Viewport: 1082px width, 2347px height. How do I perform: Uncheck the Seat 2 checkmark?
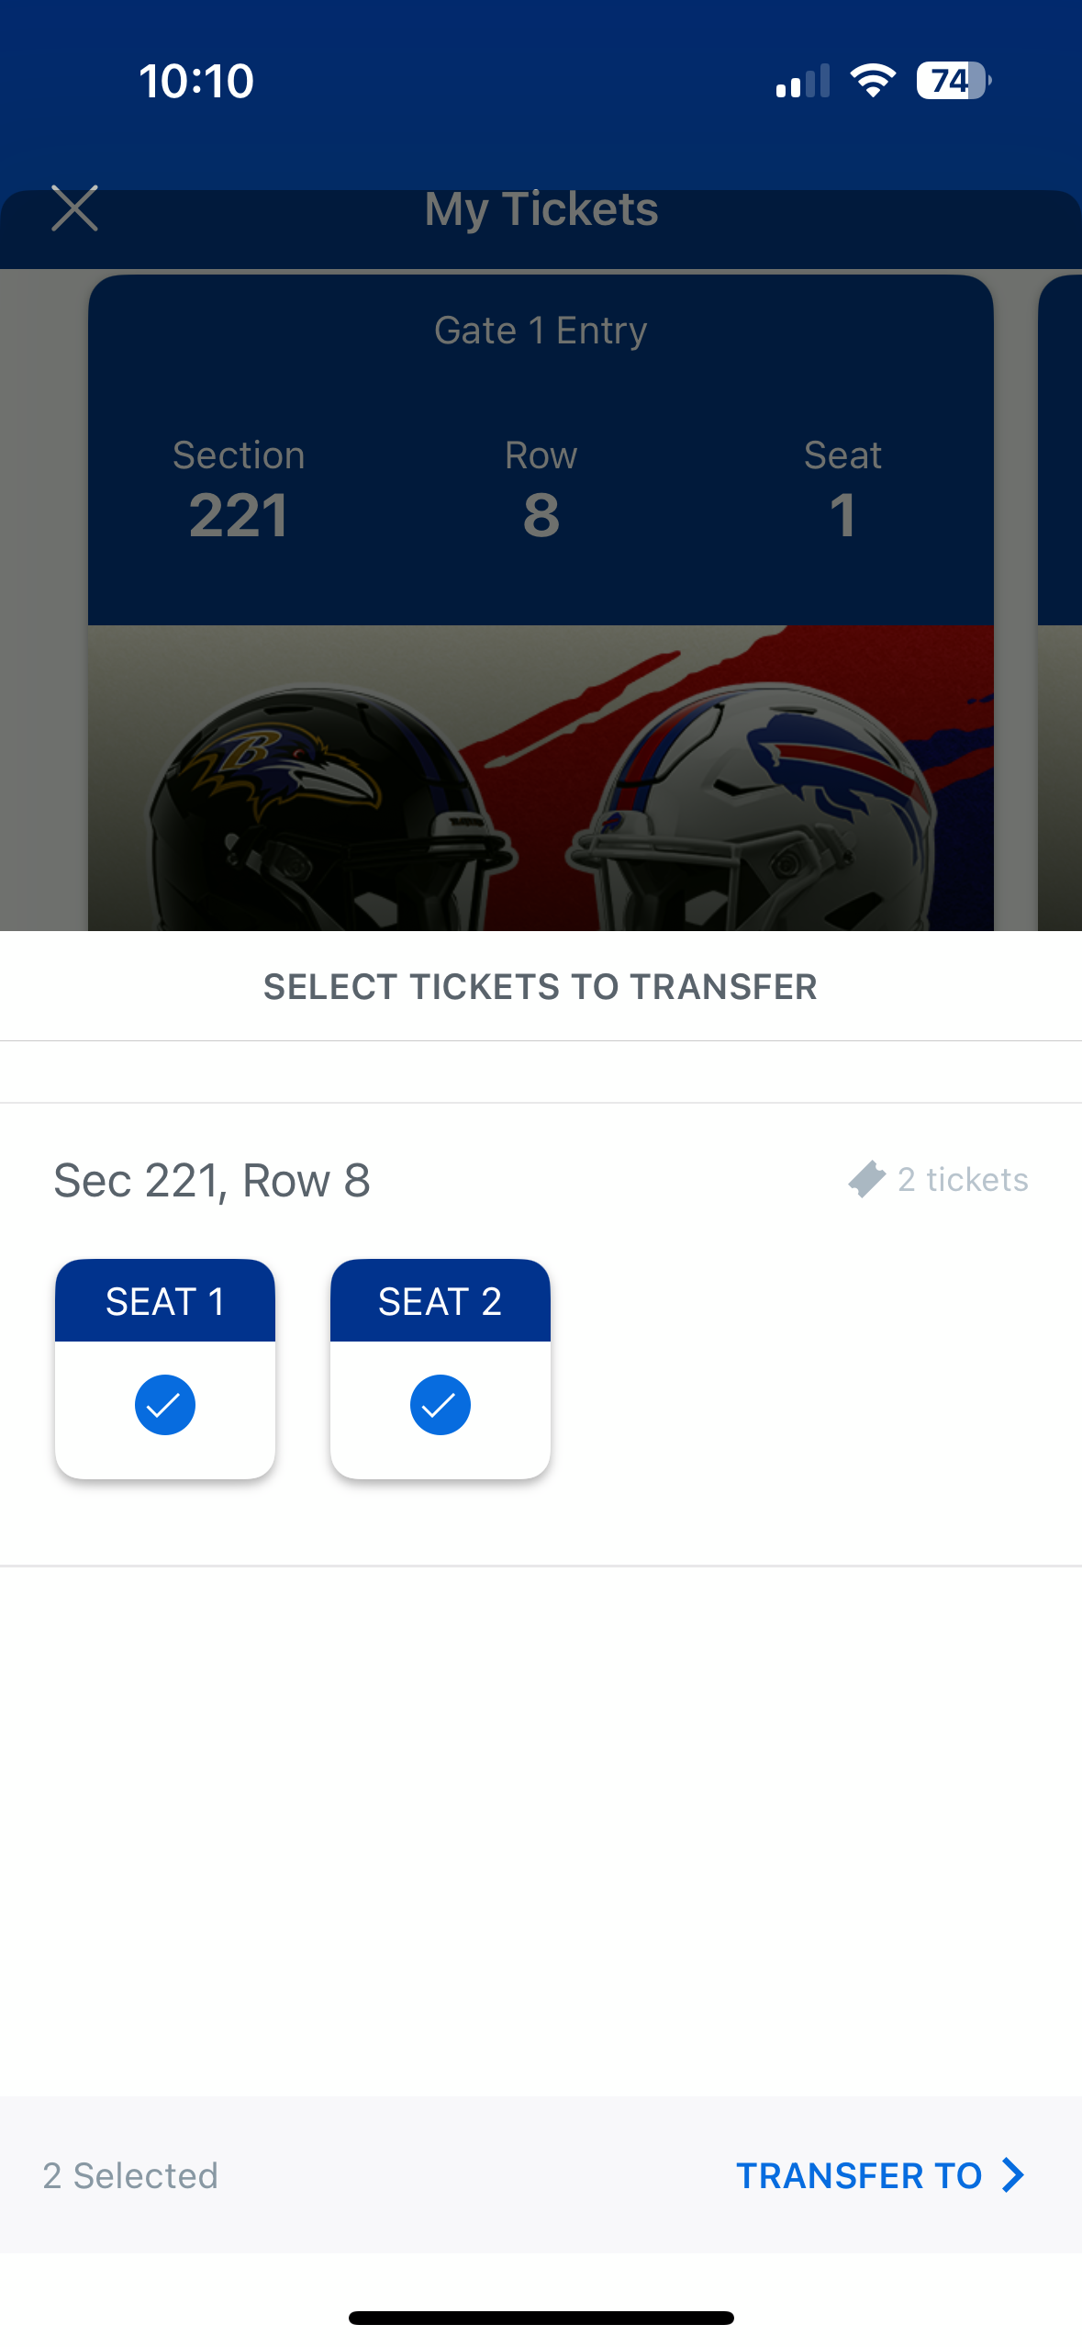click(441, 1404)
